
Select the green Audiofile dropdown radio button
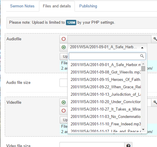64,47
